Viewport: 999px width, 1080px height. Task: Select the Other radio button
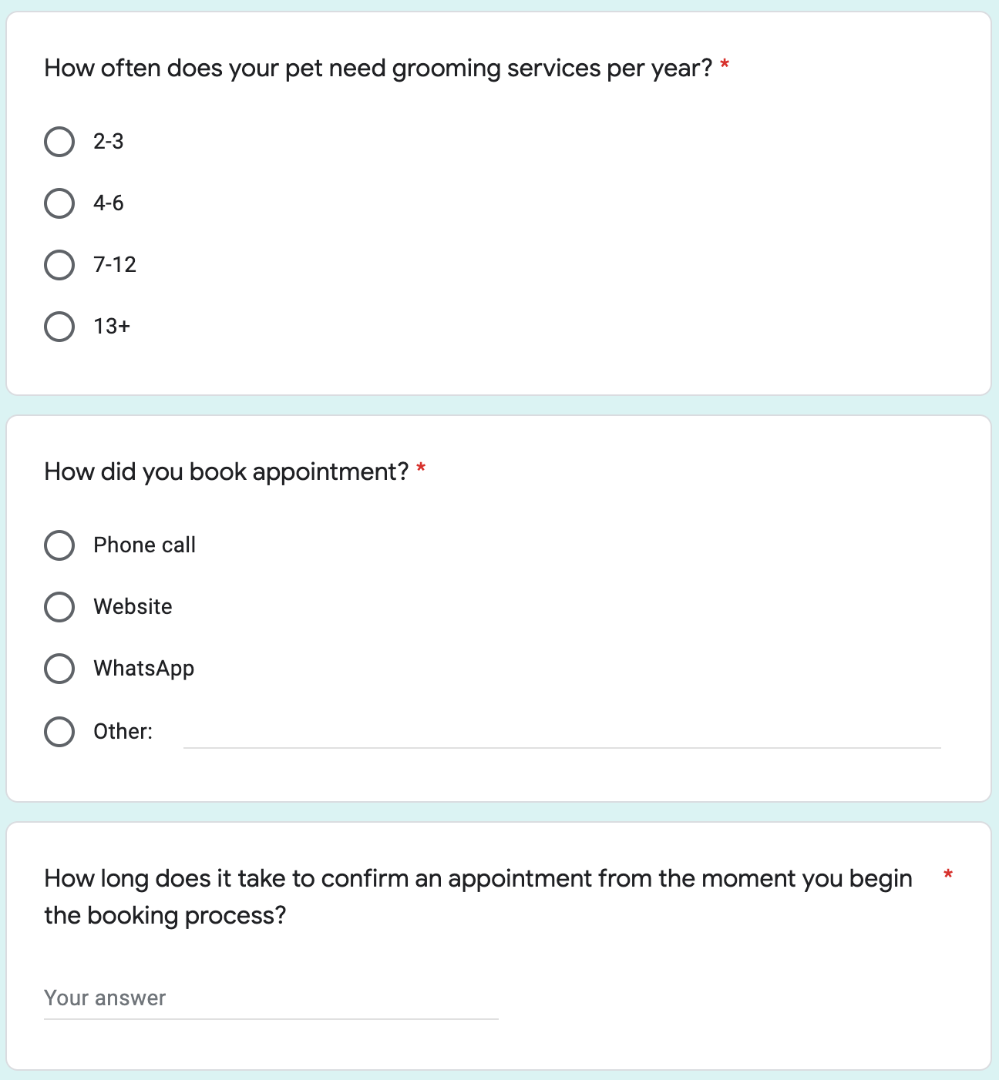[x=59, y=732]
